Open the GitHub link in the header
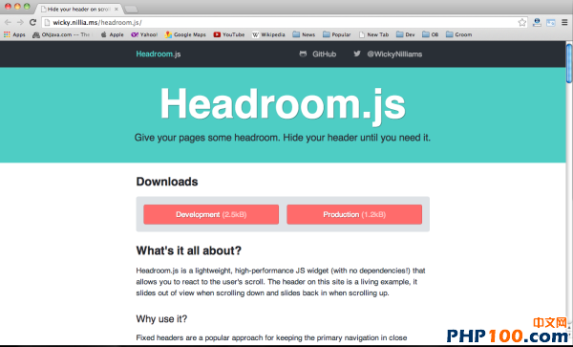Image resolution: width=573 pixels, height=347 pixels. [318, 54]
